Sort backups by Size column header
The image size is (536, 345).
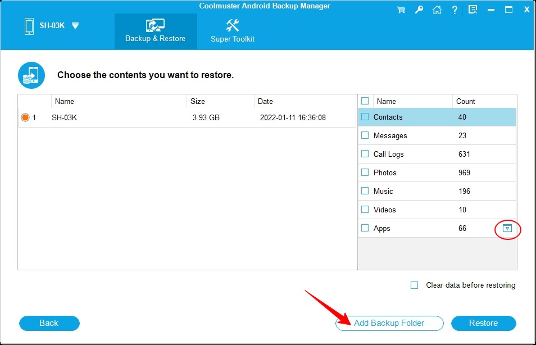pos(220,101)
